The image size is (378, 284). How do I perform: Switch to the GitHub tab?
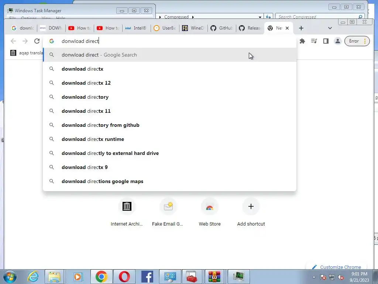(x=221, y=28)
